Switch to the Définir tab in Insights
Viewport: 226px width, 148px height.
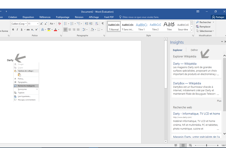click(x=194, y=50)
